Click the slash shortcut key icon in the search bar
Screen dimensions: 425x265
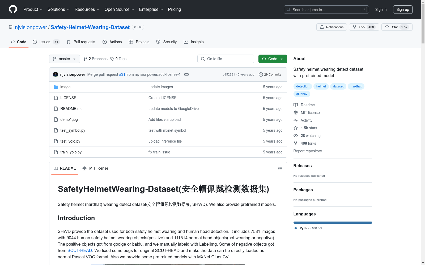click(x=364, y=10)
